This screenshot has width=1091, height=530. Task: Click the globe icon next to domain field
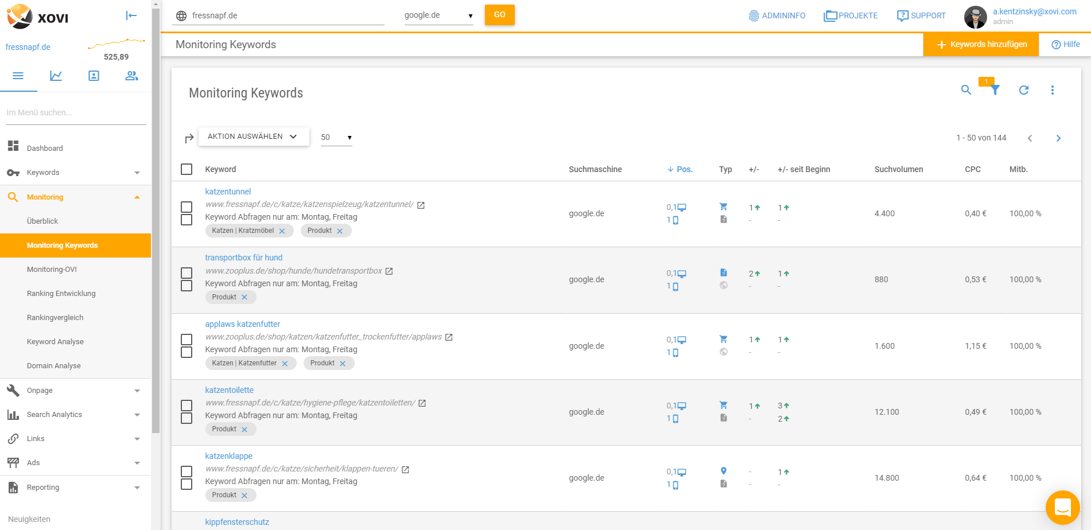pos(181,16)
